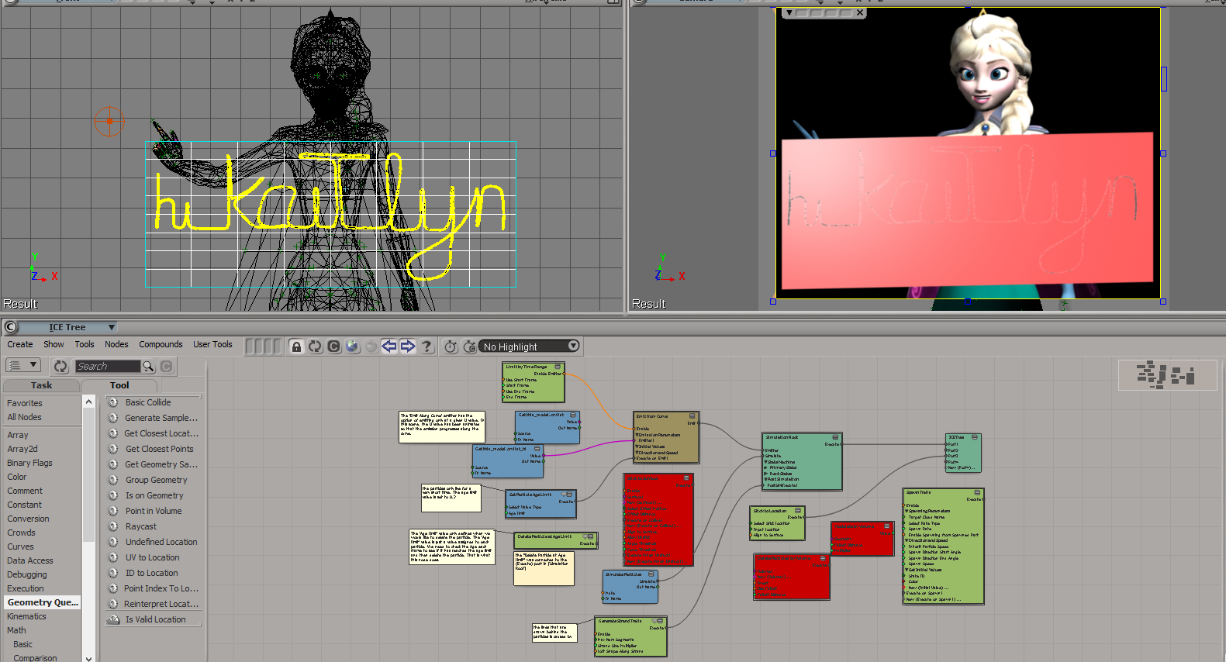Click gear icon beside Undefined Location
Image resolution: width=1226 pixels, height=662 pixels.
[x=112, y=542]
